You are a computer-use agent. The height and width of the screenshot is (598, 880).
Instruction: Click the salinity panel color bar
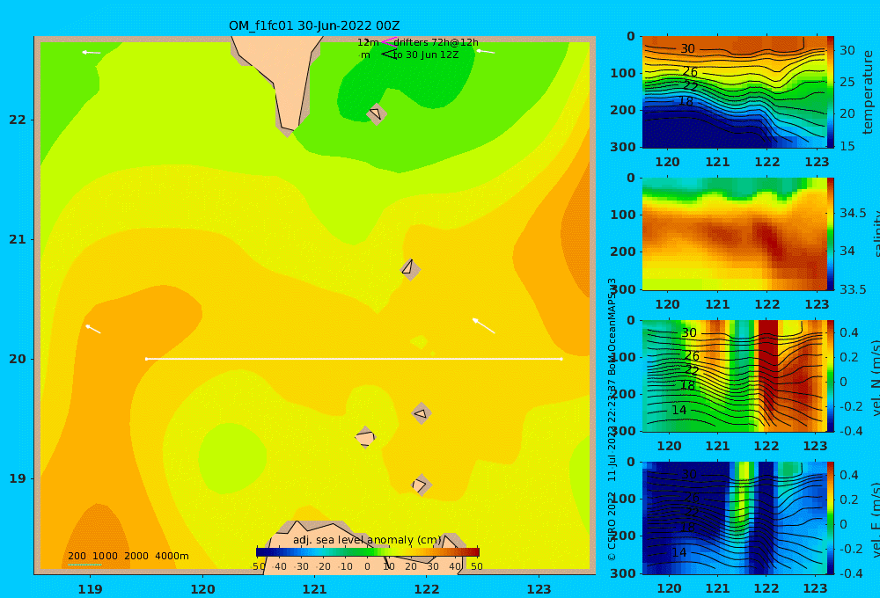[830, 234]
